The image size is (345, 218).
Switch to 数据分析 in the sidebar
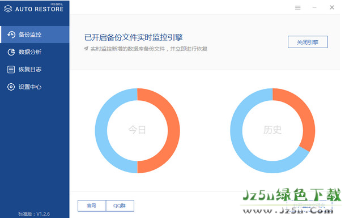tap(35, 52)
